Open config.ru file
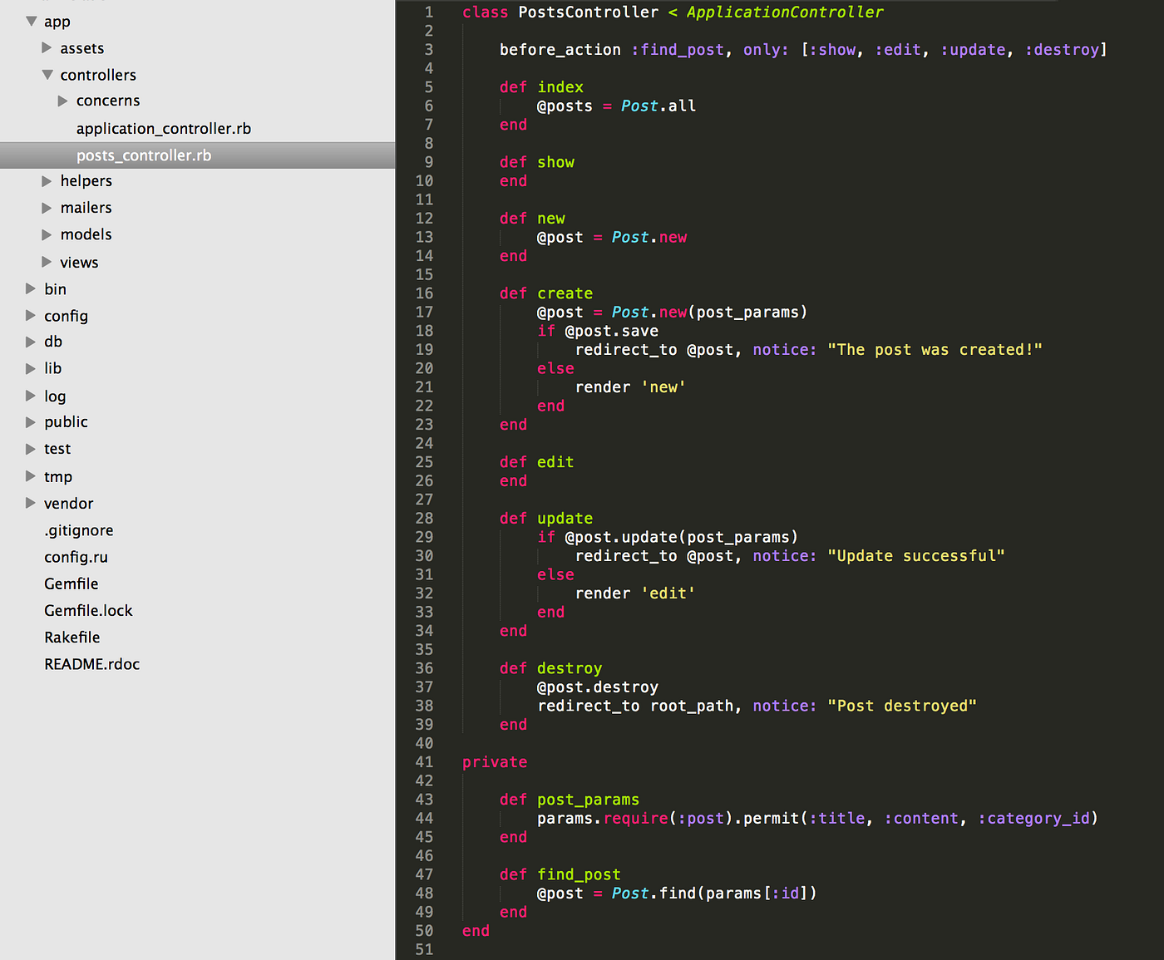The image size is (1164, 960). point(76,557)
